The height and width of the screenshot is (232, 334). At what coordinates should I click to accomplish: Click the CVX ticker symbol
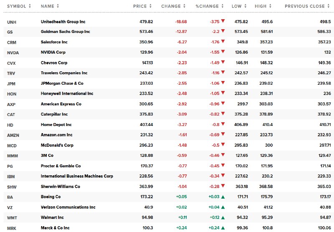pyautogui.click(x=11, y=63)
